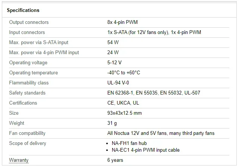
Task: Click the -40°C to +60°C temperature value
Action: (124, 73)
